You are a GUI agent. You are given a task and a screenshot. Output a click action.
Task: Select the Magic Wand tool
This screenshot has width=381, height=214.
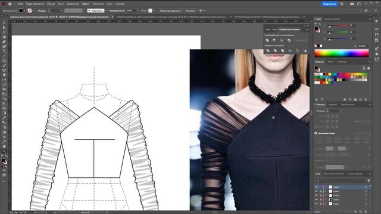4,32
